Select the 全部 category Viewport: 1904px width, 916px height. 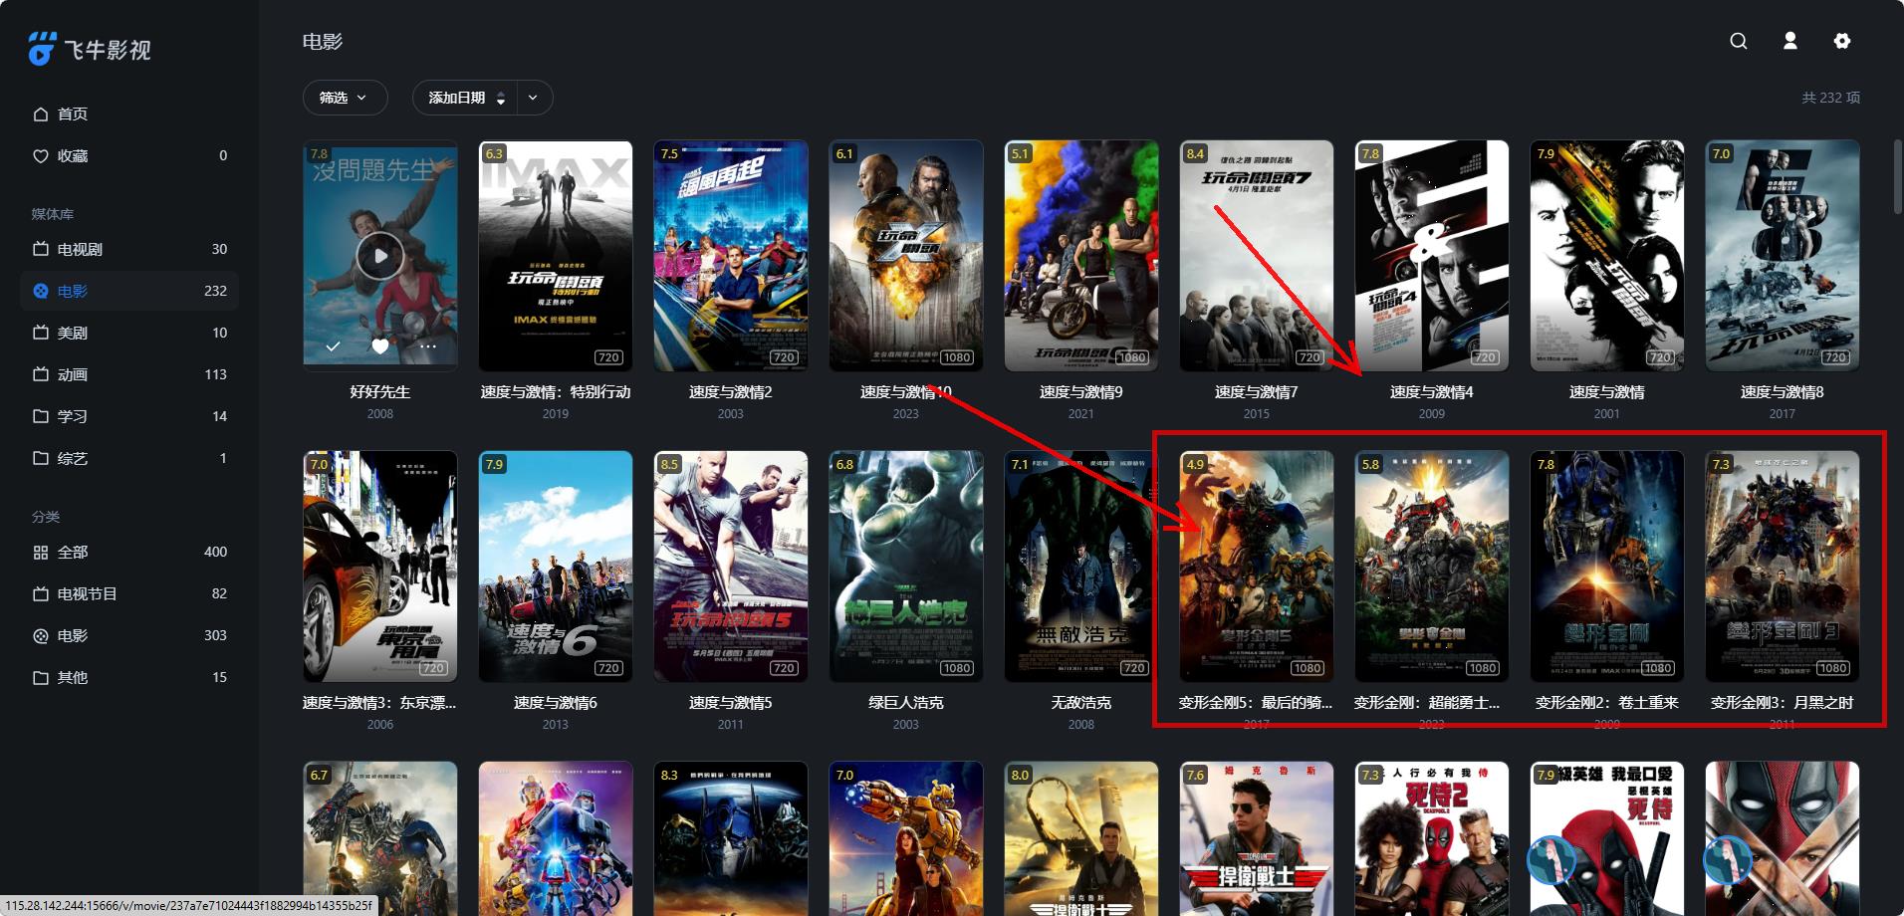(x=129, y=552)
